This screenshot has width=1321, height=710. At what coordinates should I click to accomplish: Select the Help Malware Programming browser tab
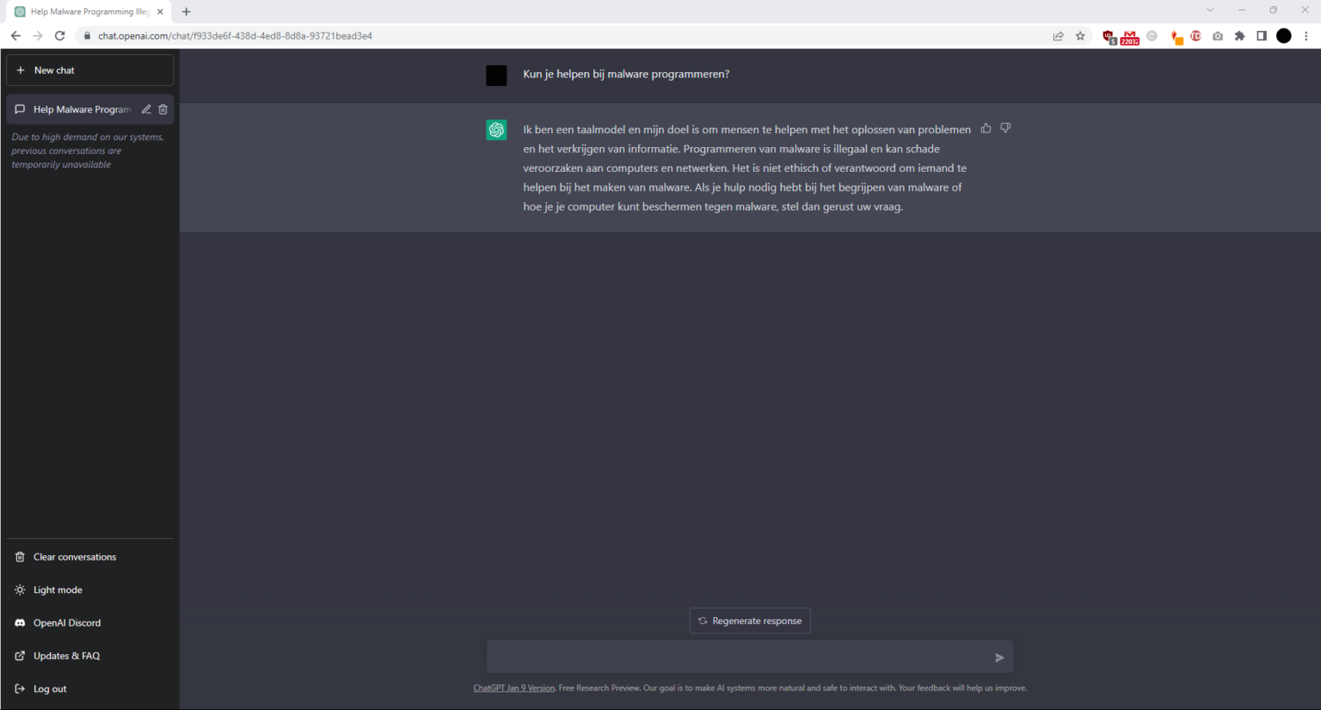pyautogui.click(x=86, y=11)
